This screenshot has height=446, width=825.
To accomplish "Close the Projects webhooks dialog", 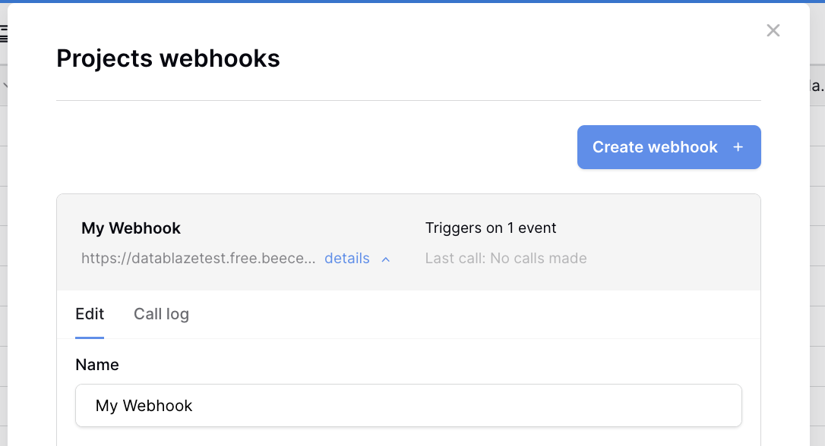I will point(773,30).
